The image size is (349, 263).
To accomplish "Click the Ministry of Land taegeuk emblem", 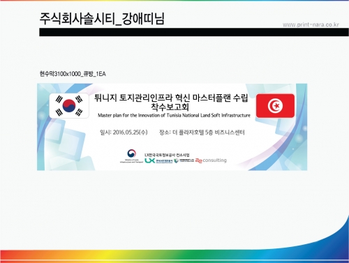I will click(131, 153).
